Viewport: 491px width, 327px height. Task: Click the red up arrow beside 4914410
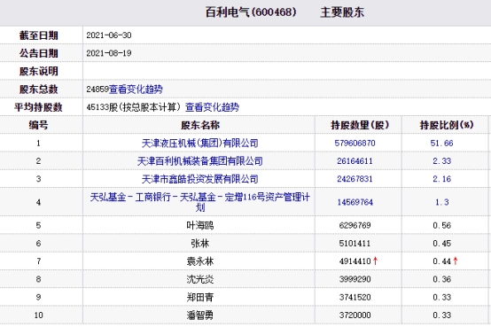[x=376, y=261]
